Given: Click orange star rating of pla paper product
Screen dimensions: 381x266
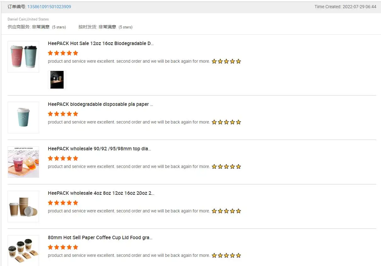Looking at the screenshot, I should [x=63, y=114].
